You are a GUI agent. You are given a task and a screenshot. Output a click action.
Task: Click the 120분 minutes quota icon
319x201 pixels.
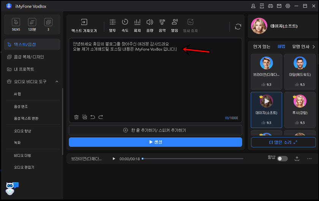[32, 22]
